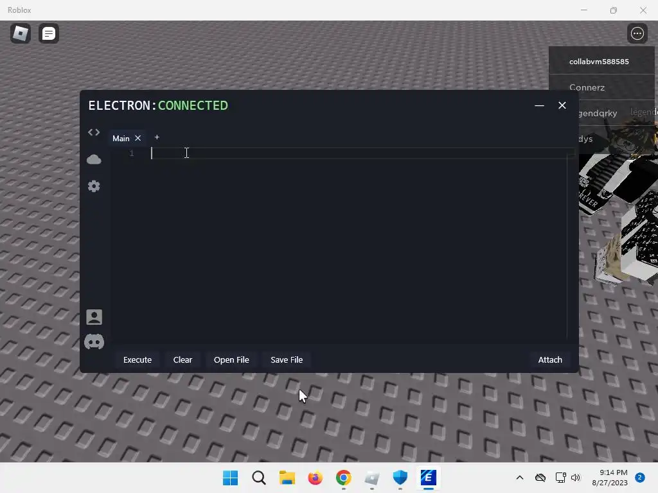Open File Explorer from taskbar
This screenshot has width=658, height=493.
point(287,478)
